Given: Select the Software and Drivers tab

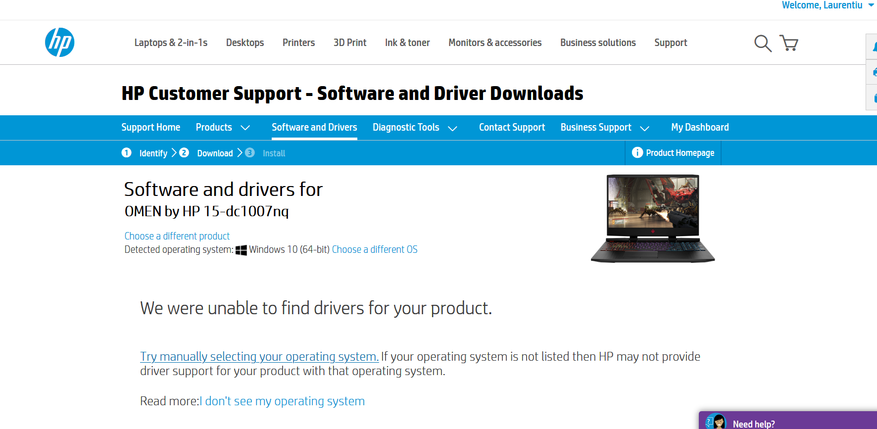Looking at the screenshot, I should pyautogui.click(x=314, y=127).
